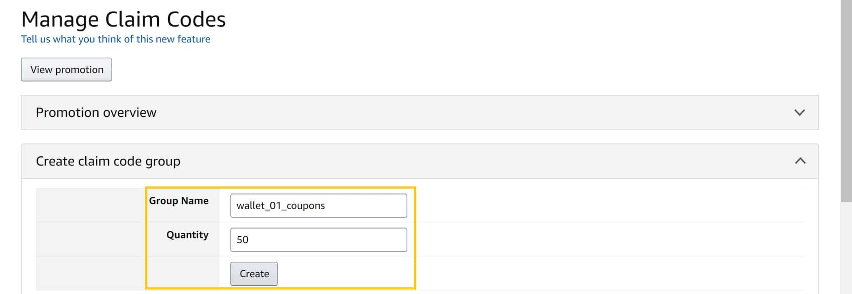Follow the Tell us what you think link

tap(116, 39)
